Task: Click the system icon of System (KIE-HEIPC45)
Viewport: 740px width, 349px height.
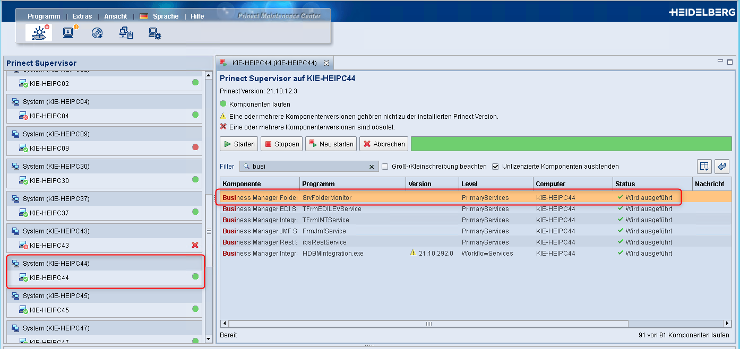Action: [x=15, y=296]
